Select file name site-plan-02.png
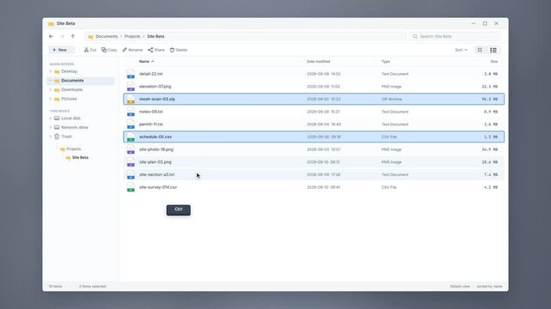 [156, 162]
